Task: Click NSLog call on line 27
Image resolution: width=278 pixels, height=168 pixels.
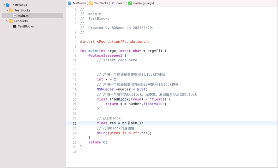Action: 102,133
